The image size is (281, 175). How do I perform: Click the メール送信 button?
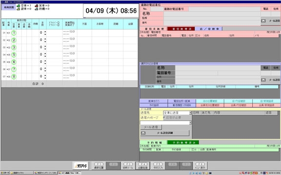pos(151,127)
